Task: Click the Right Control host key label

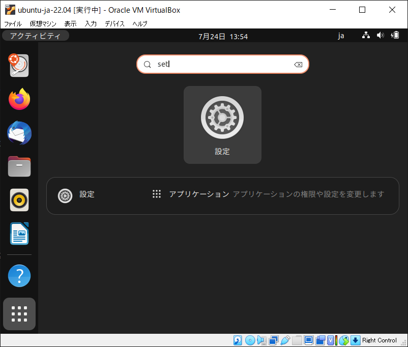Action: pyautogui.click(x=380, y=340)
